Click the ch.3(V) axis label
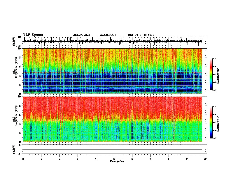This screenshot has height=178, width=231. pyautogui.click(x=14, y=149)
